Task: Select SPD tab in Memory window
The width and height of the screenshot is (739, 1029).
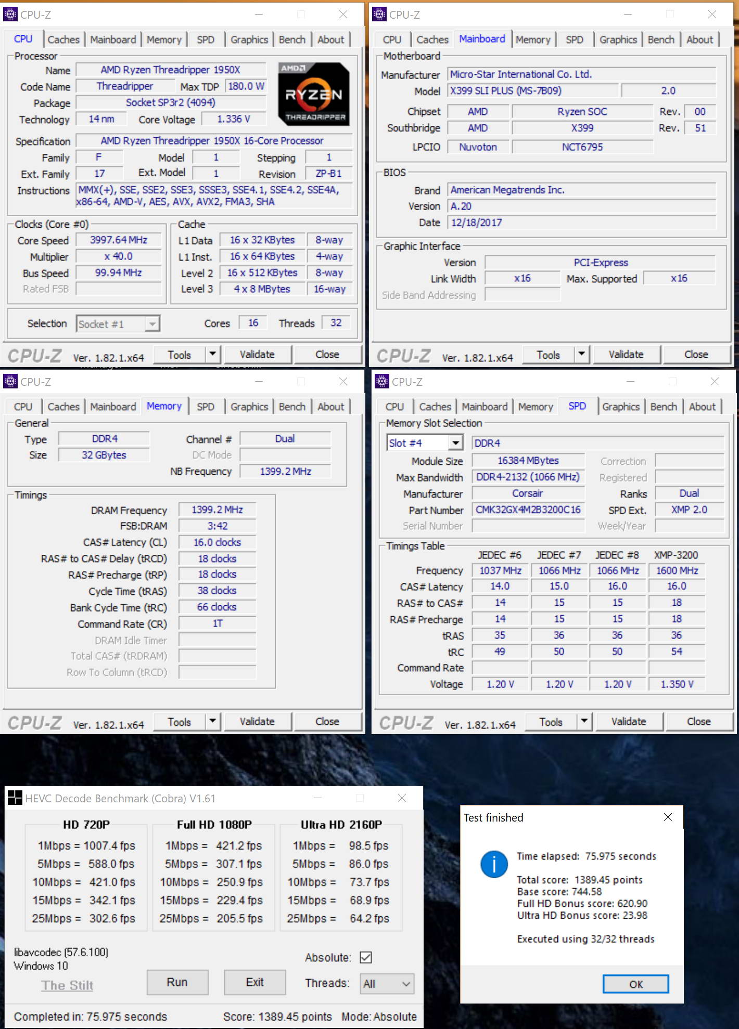Action: tap(206, 407)
